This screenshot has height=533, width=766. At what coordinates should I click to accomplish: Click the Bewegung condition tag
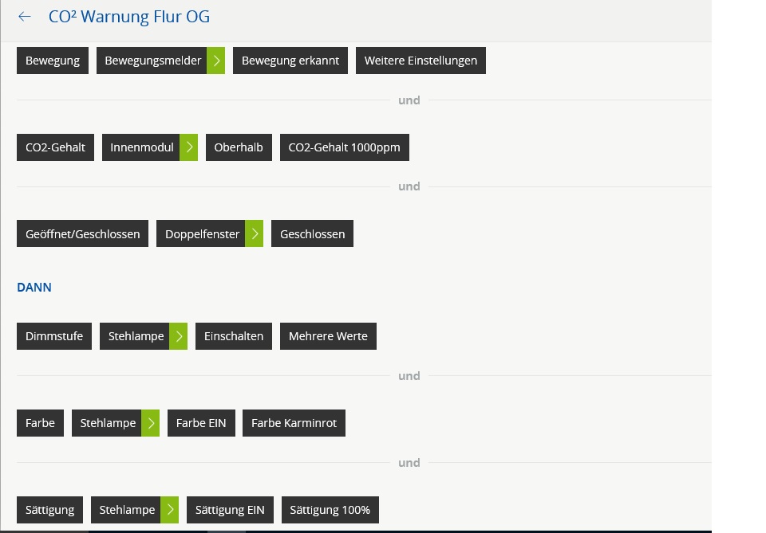pyautogui.click(x=53, y=61)
